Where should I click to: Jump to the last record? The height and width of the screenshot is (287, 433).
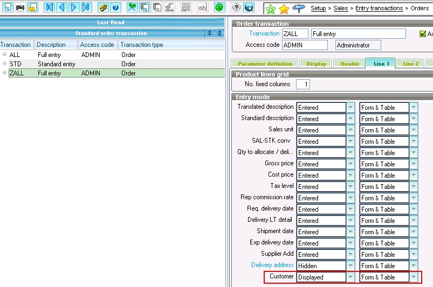pyautogui.click(x=86, y=8)
